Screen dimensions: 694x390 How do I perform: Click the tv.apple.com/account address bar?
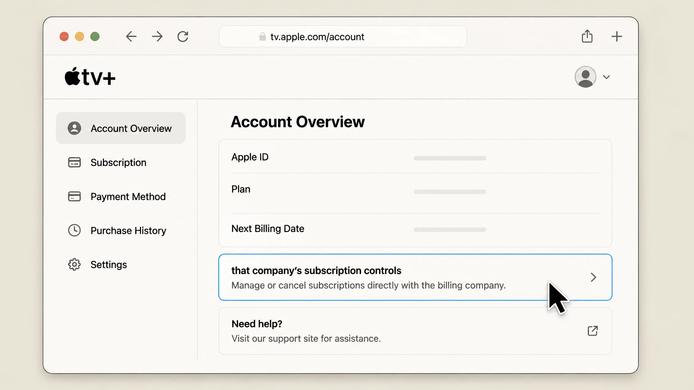point(342,37)
